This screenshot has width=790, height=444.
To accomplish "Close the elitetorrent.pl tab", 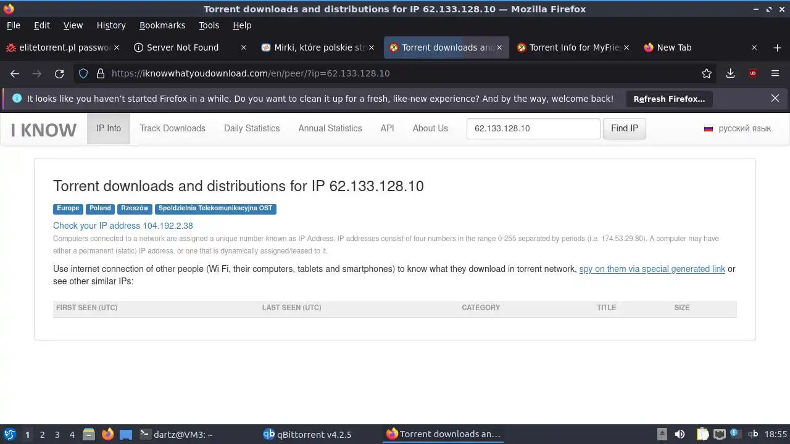I will (117, 47).
